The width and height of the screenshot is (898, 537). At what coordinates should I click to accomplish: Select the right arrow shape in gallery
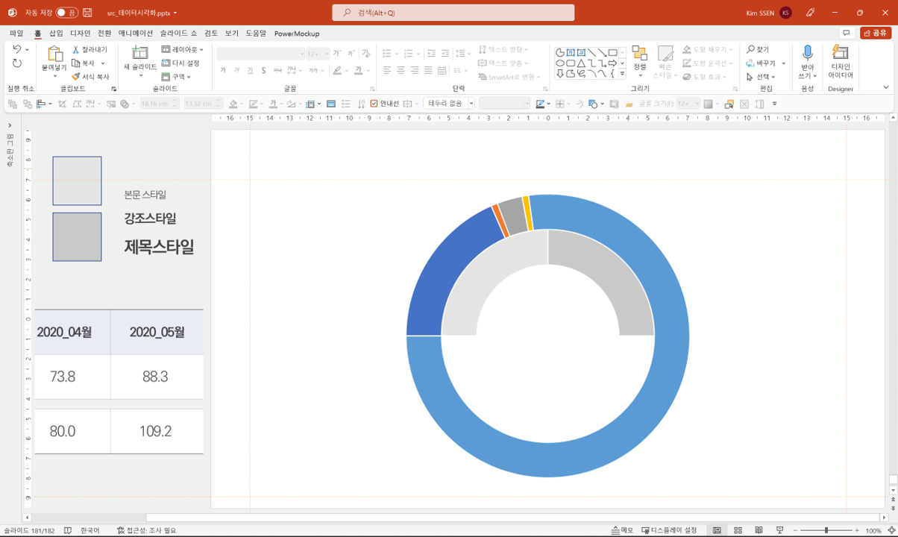click(613, 63)
